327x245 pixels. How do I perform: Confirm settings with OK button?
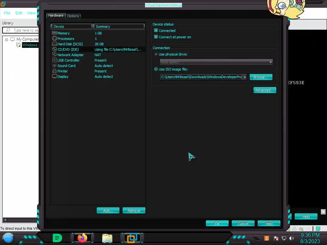217,223
